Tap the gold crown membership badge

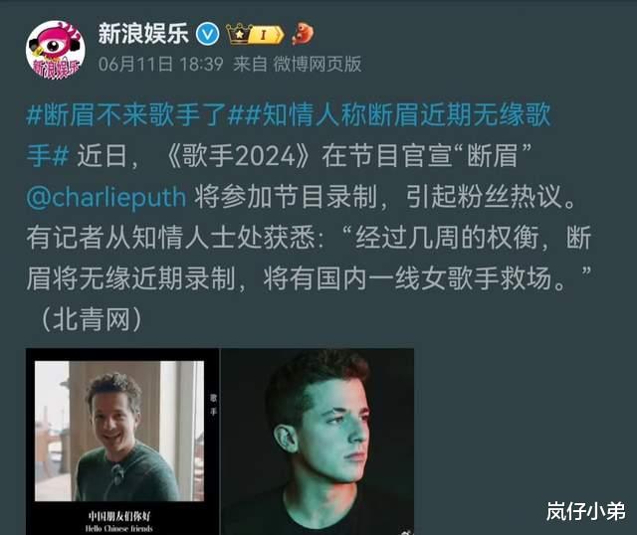239,34
